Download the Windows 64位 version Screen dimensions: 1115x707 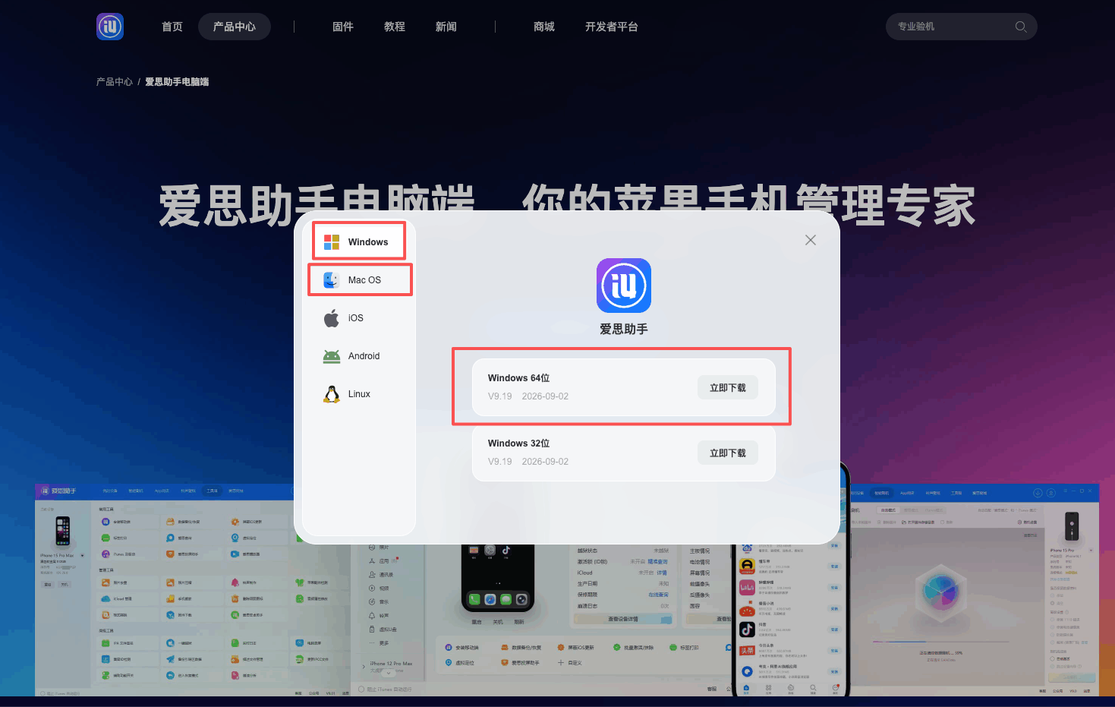tap(728, 387)
